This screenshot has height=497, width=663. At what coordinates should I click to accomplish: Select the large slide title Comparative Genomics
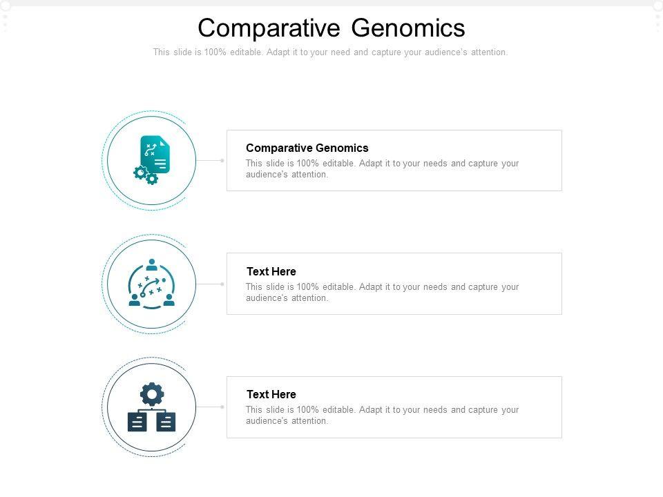(331, 28)
